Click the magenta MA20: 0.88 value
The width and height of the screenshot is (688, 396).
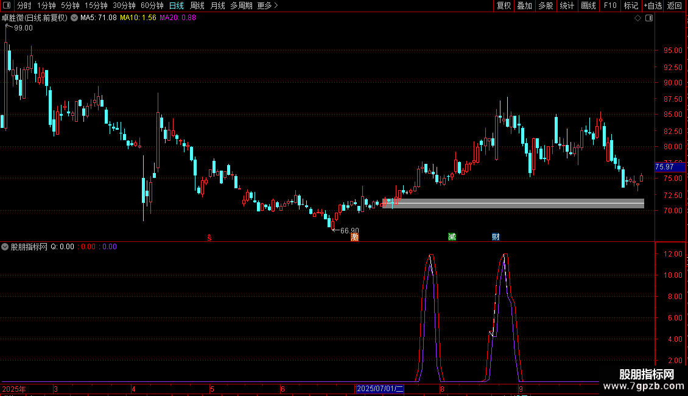click(178, 18)
